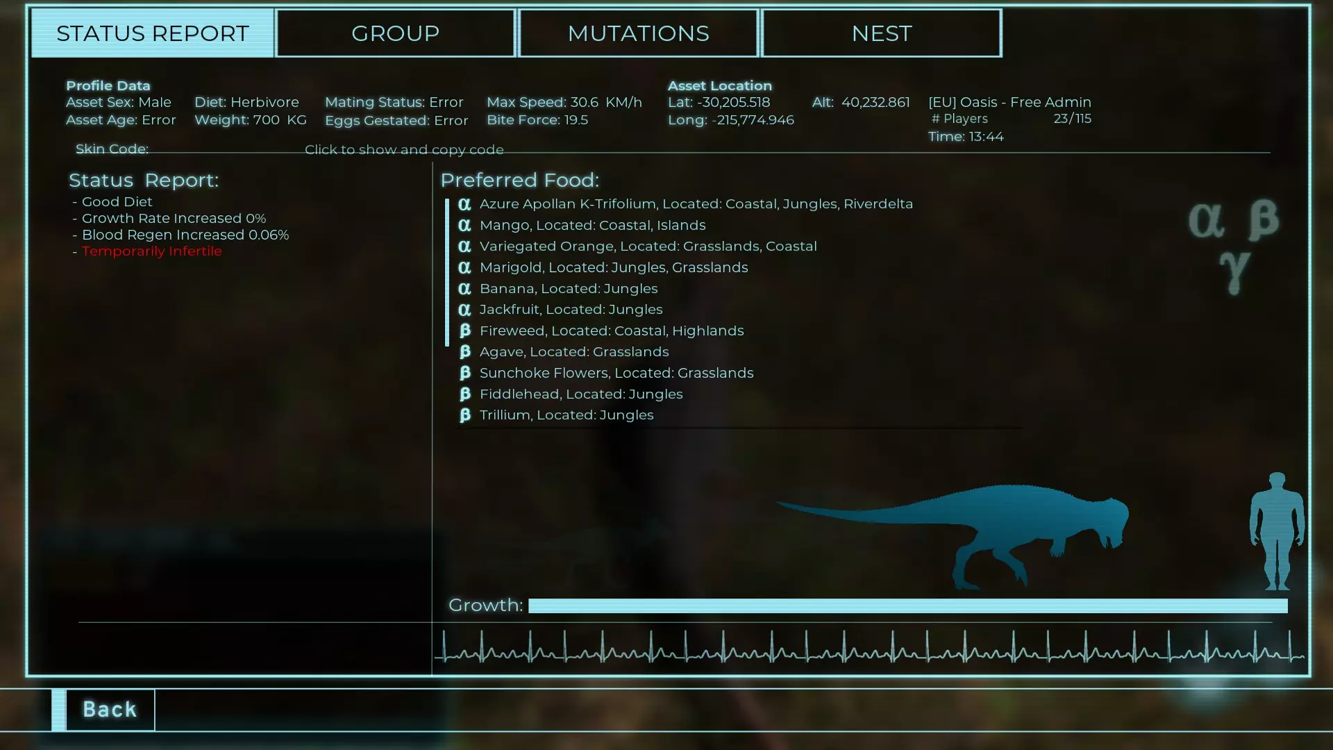Click the heartbeat monitor line graphic
The height and width of the screenshot is (750, 1333).
[x=868, y=649]
